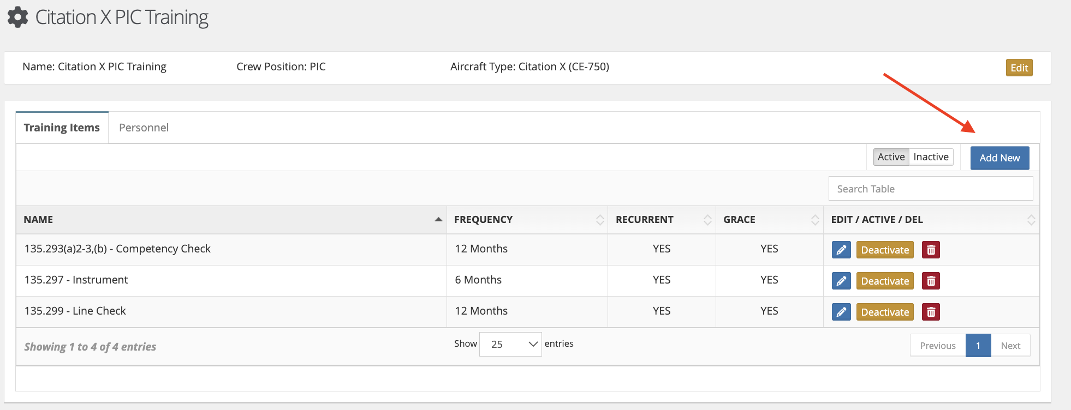Click the Add New button

999,158
